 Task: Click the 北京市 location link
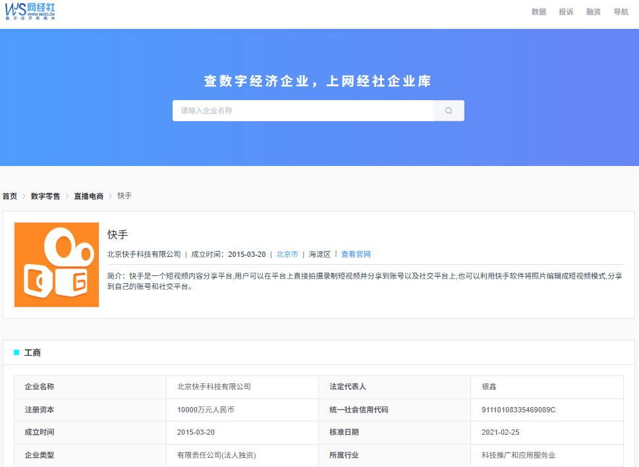click(x=287, y=254)
